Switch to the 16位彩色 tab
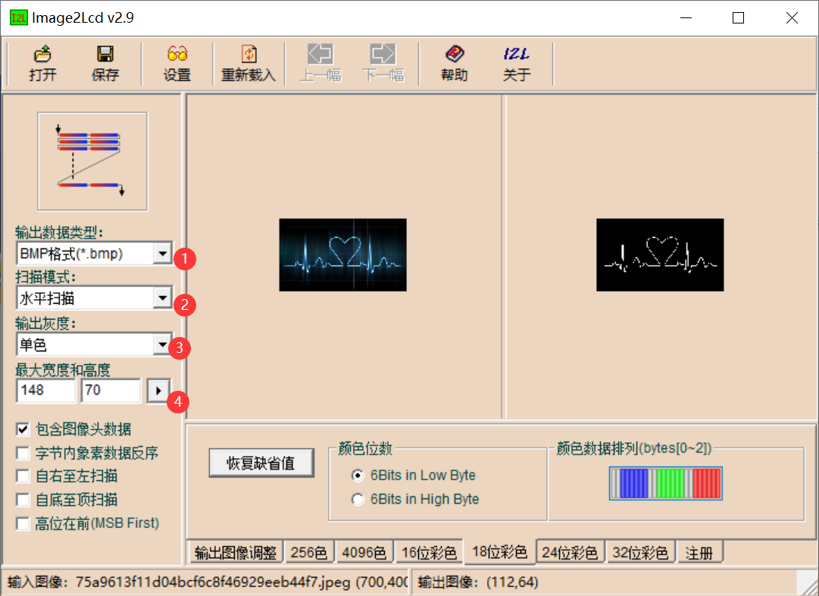 pyautogui.click(x=429, y=552)
